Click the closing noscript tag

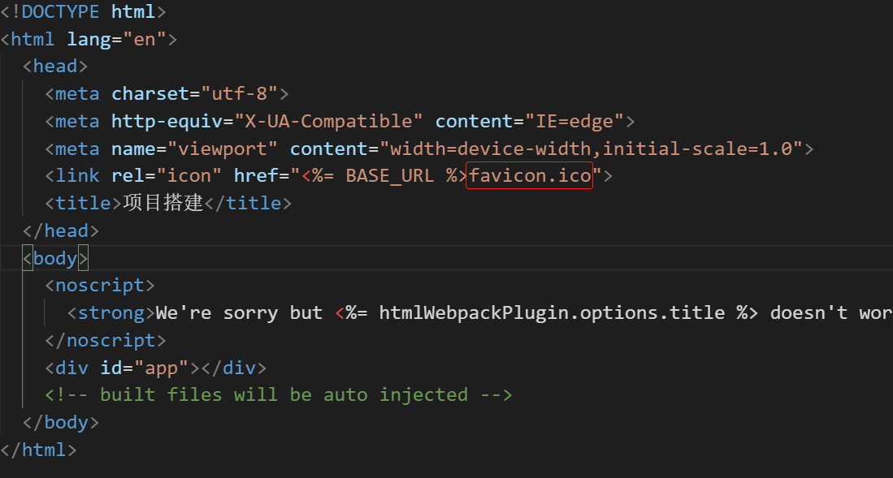pos(106,340)
